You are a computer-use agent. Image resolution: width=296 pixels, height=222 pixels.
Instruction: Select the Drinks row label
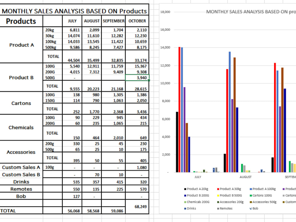coord(21,182)
